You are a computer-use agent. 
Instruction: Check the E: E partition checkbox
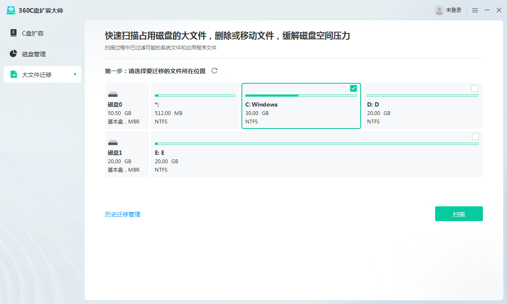coord(475,137)
